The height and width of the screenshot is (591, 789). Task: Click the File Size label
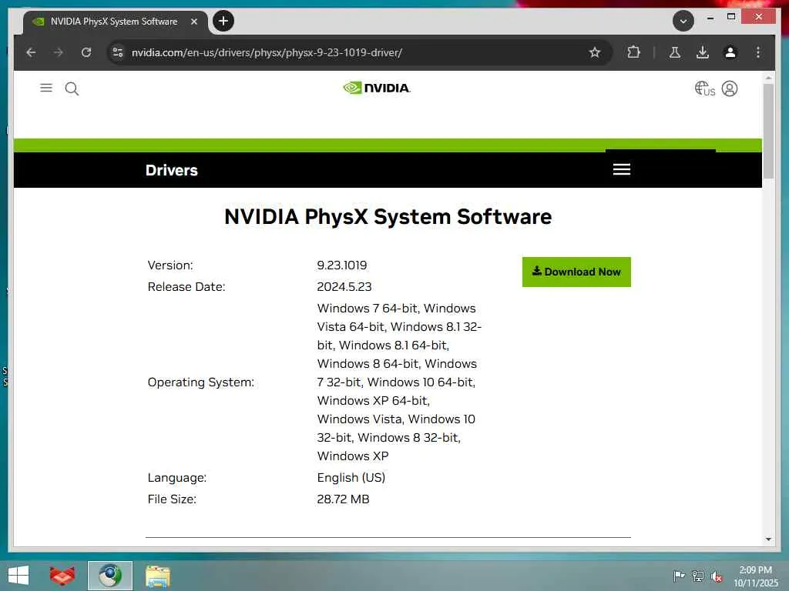click(172, 499)
